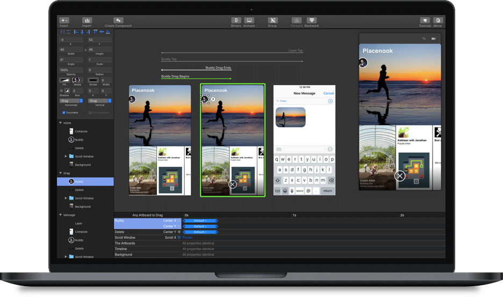Click Cancel in New Message artboard
Image resolution: width=503 pixels, height=297 pixels.
328,93
